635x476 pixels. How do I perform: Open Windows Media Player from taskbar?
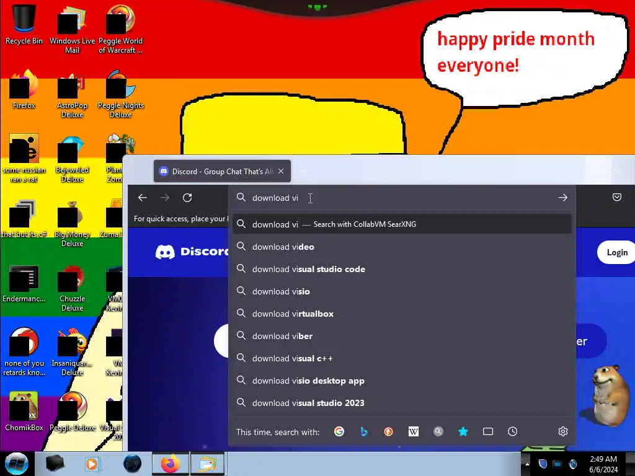point(92,464)
